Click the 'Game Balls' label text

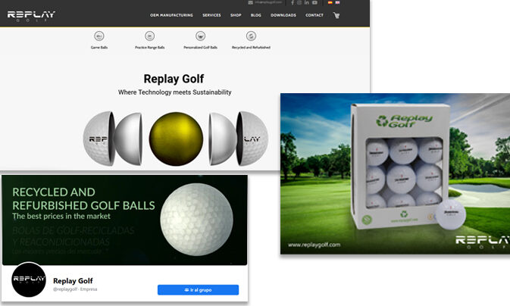tap(99, 48)
